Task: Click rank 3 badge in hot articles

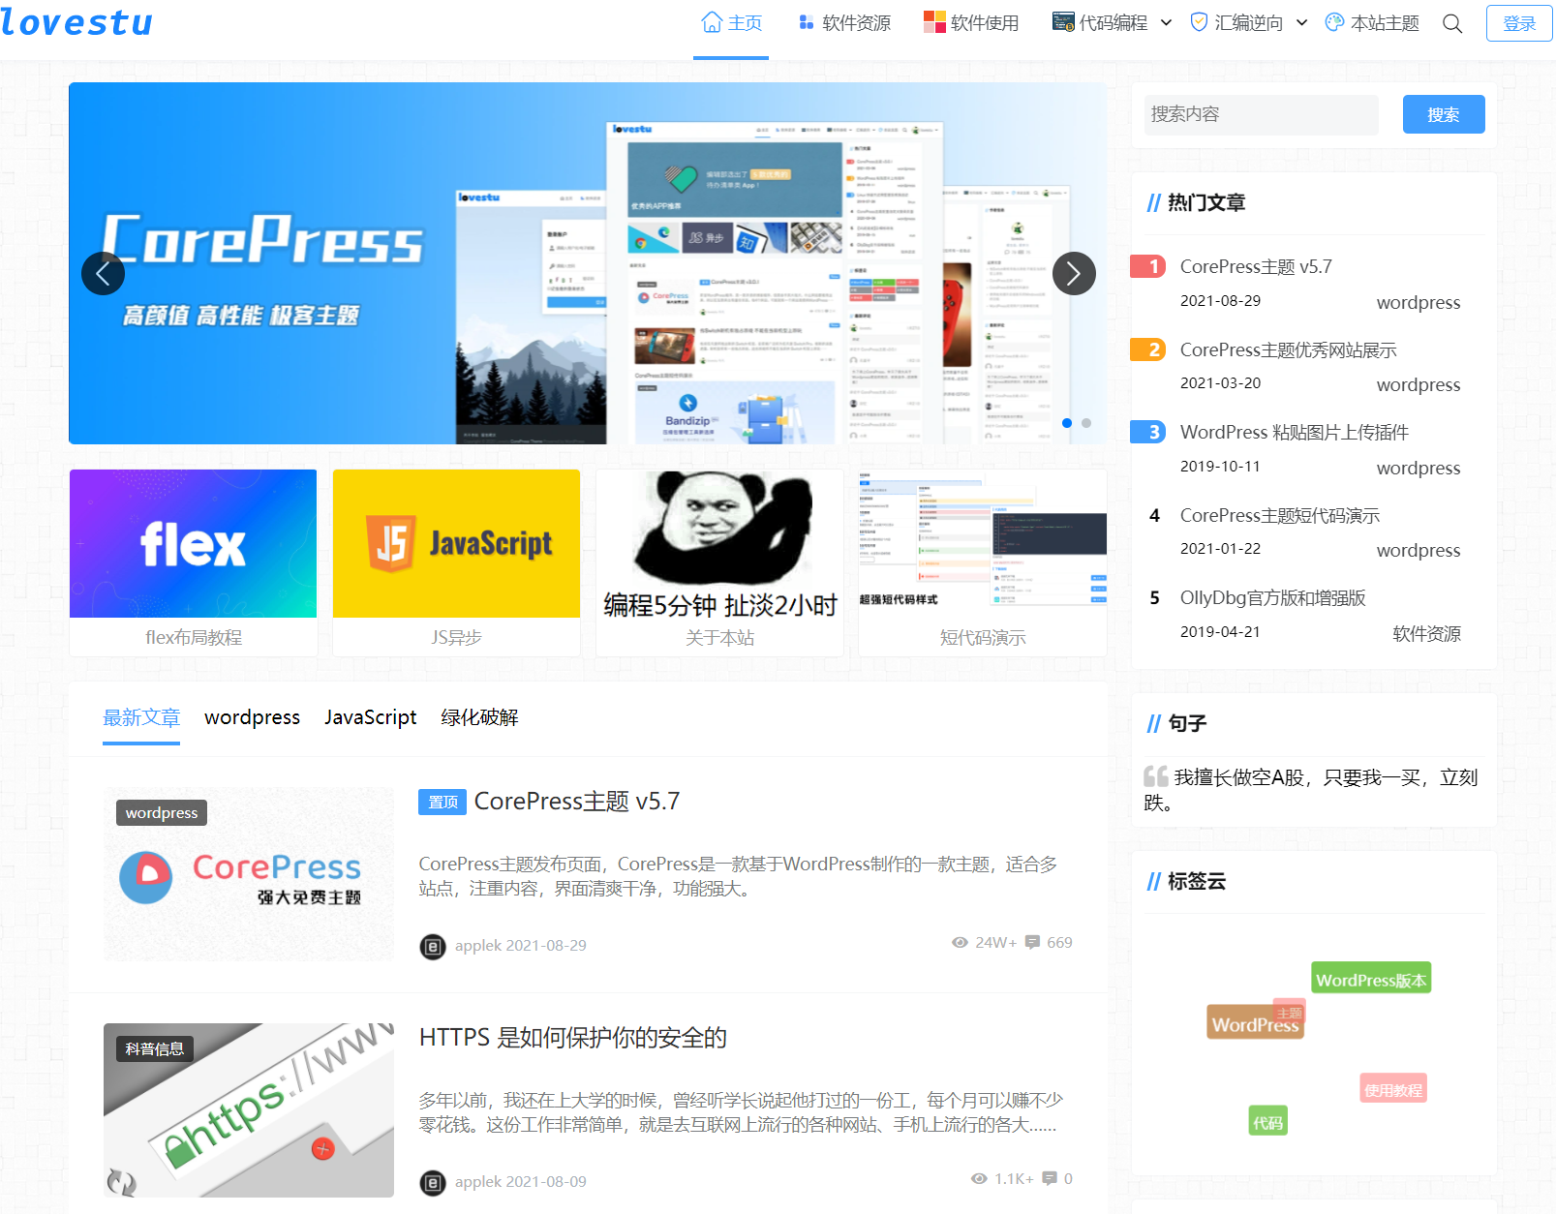Action: pyautogui.click(x=1148, y=432)
